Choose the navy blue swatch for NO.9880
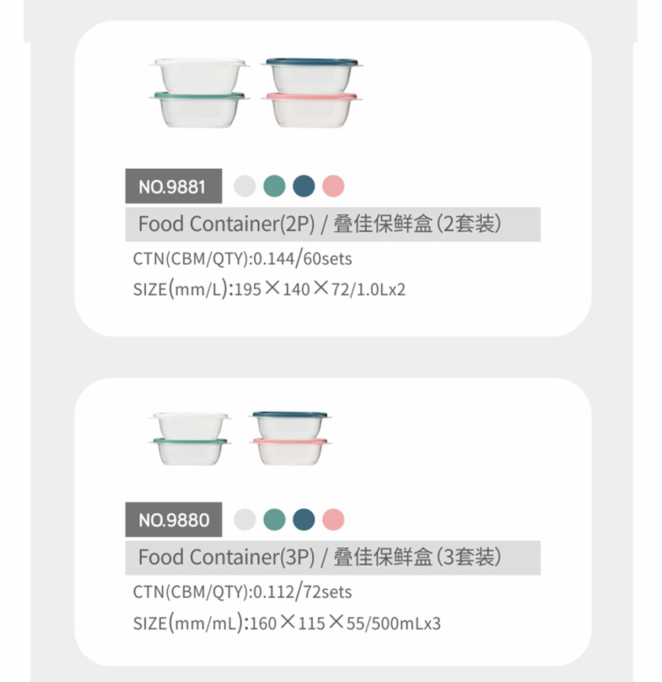The width and height of the screenshot is (662, 682). [x=303, y=519]
